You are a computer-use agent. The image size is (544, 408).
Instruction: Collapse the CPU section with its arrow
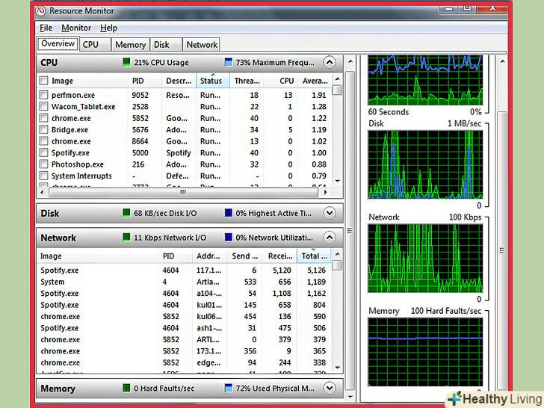click(x=330, y=63)
